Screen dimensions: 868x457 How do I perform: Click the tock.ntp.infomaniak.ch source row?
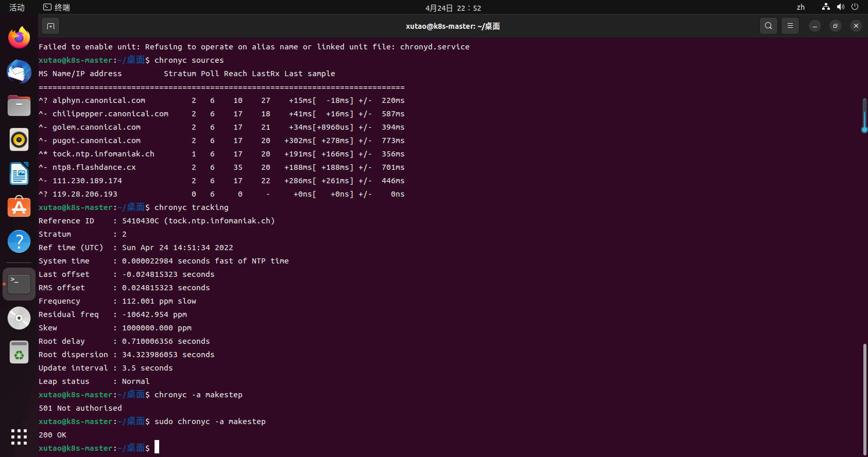click(x=222, y=154)
